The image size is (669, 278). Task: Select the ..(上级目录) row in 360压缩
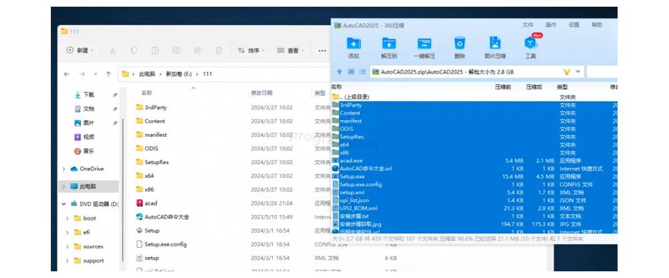pos(474,97)
